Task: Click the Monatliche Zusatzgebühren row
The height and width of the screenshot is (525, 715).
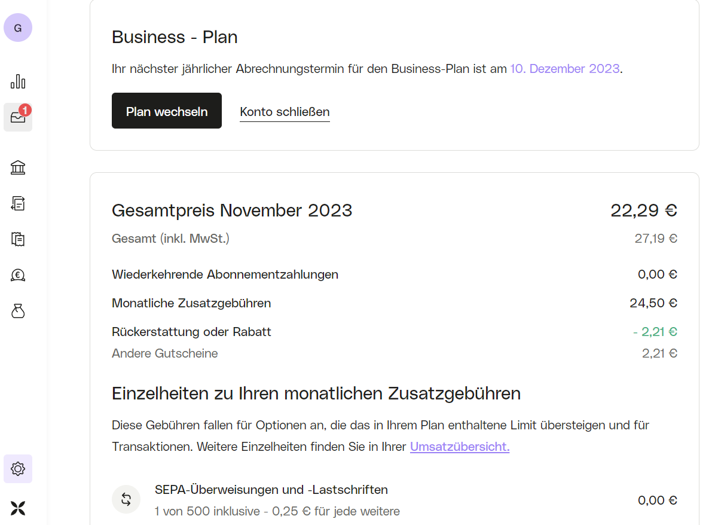Action: [x=395, y=303]
